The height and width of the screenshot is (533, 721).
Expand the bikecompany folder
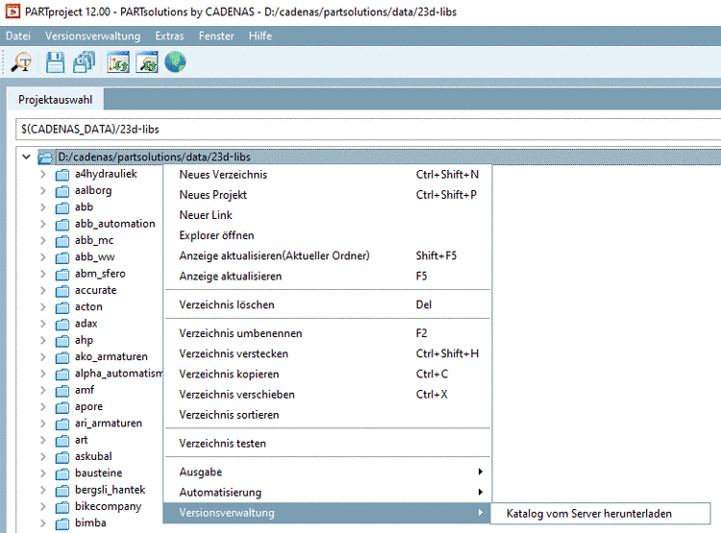coord(42,506)
